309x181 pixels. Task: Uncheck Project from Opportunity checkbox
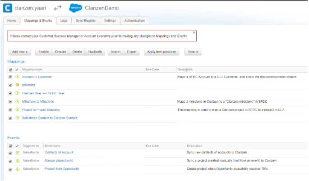[10, 170]
